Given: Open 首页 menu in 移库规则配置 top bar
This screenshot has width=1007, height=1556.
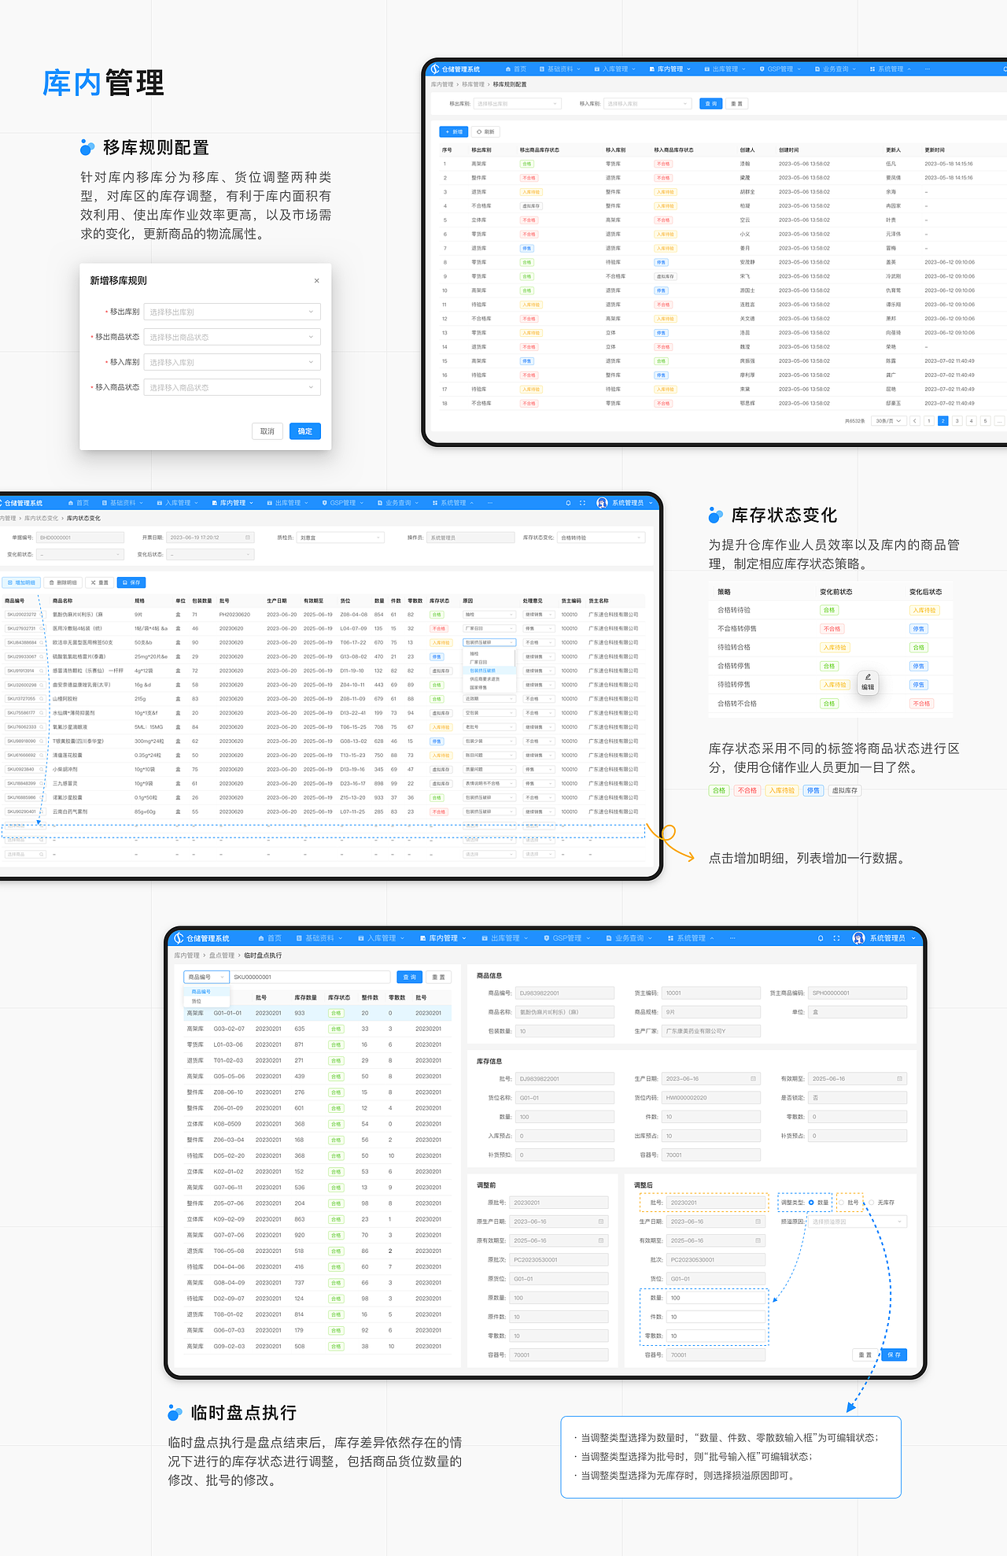Looking at the screenshot, I should [x=516, y=69].
